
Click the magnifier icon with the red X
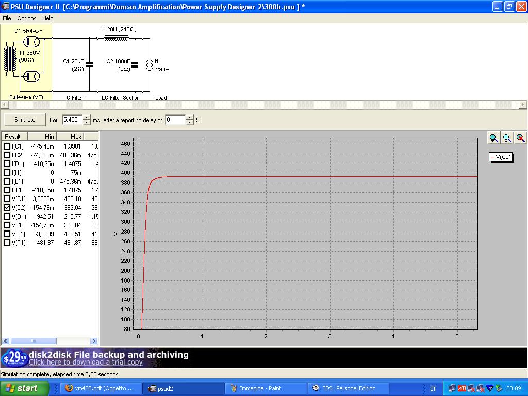tap(521, 138)
